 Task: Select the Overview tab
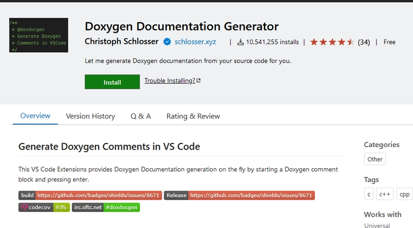coord(35,116)
